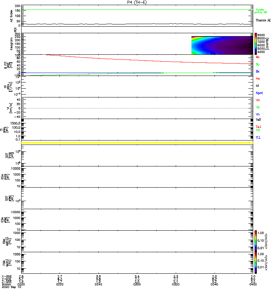Click the "0220" time tick label
This screenshot has width=274, height=292.
pos(60,284)
